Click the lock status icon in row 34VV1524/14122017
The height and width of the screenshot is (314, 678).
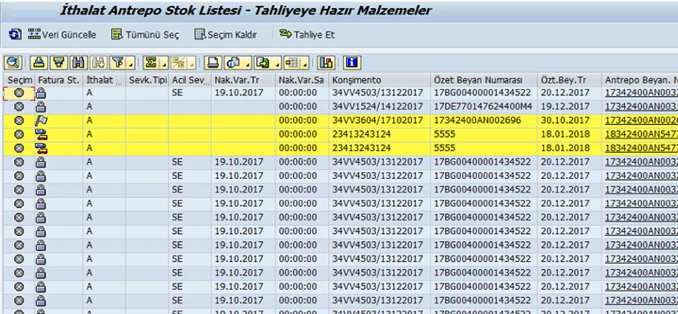[41, 106]
